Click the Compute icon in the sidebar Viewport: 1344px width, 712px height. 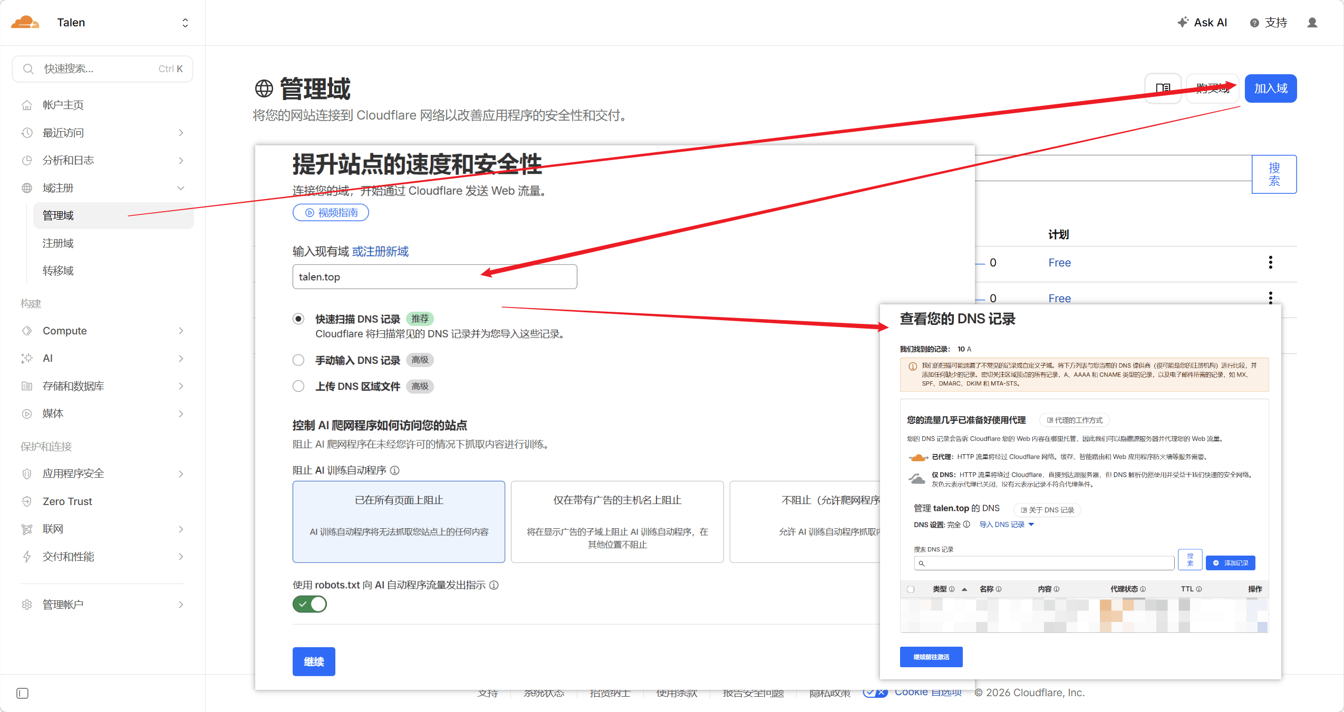pyautogui.click(x=27, y=331)
